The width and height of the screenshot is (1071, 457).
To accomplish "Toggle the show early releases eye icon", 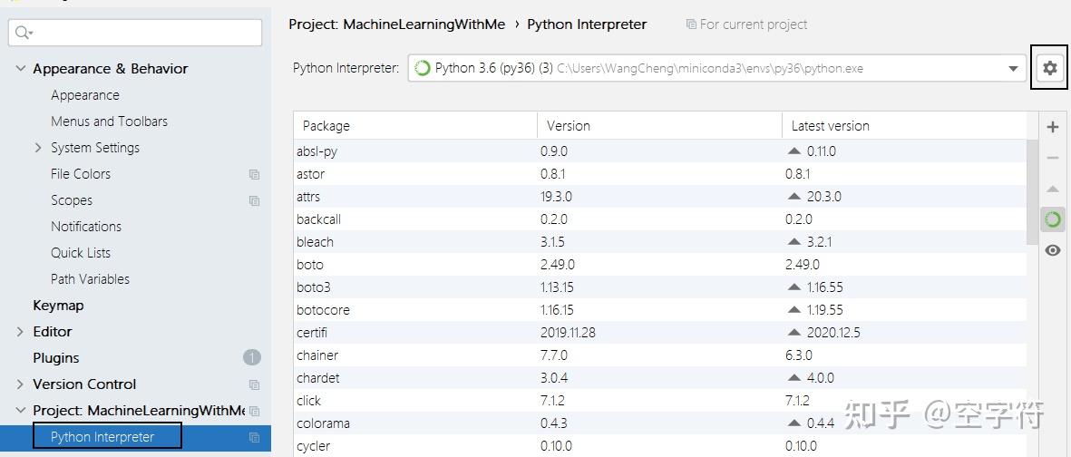I will pos(1052,250).
